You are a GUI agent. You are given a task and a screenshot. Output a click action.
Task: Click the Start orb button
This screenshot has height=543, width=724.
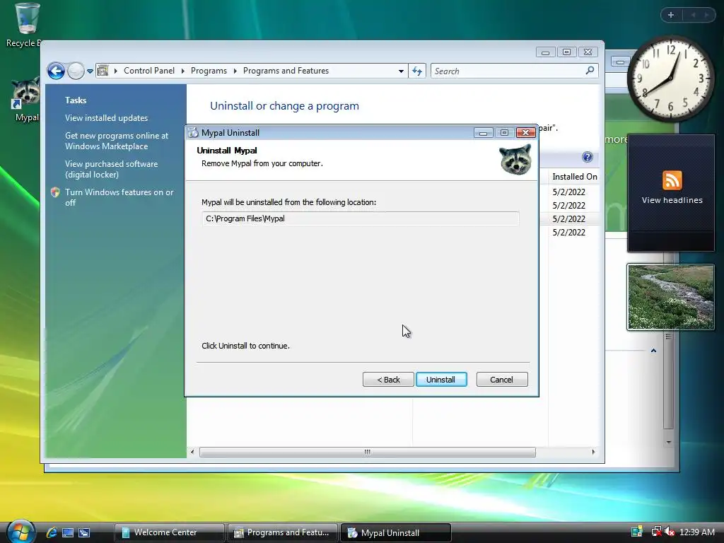21,531
